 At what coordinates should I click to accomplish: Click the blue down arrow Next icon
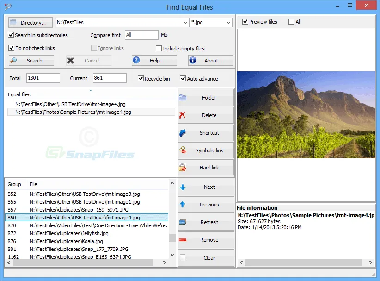[x=183, y=187]
